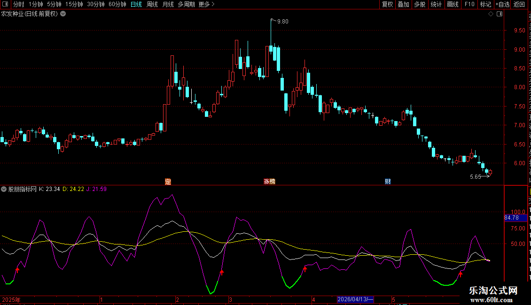Click the D: 24.22 indicator value
531x305 pixels.
pos(73,190)
